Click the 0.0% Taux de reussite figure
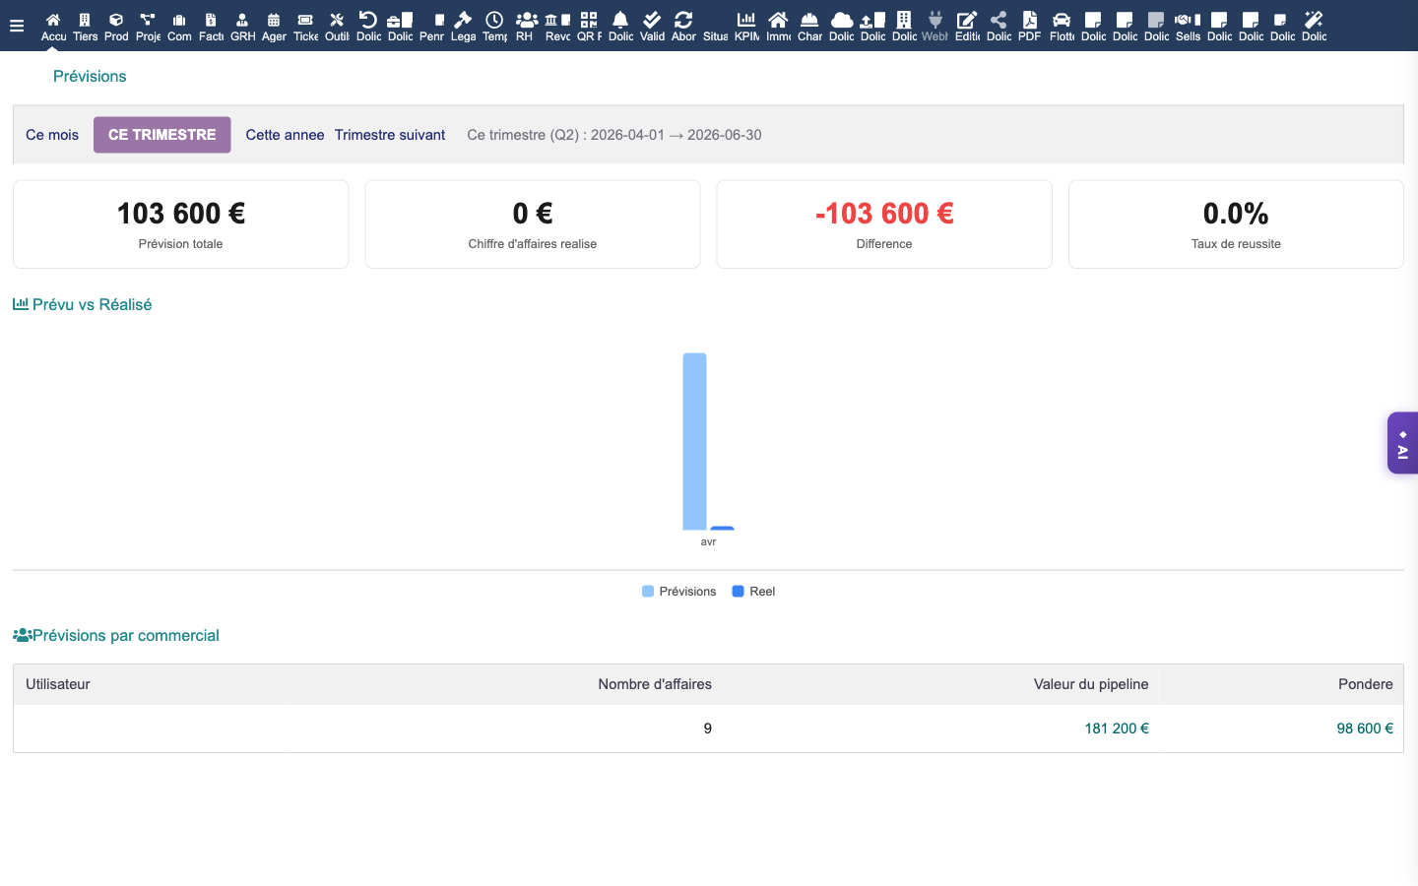This screenshot has height=886, width=1418. (1236, 214)
